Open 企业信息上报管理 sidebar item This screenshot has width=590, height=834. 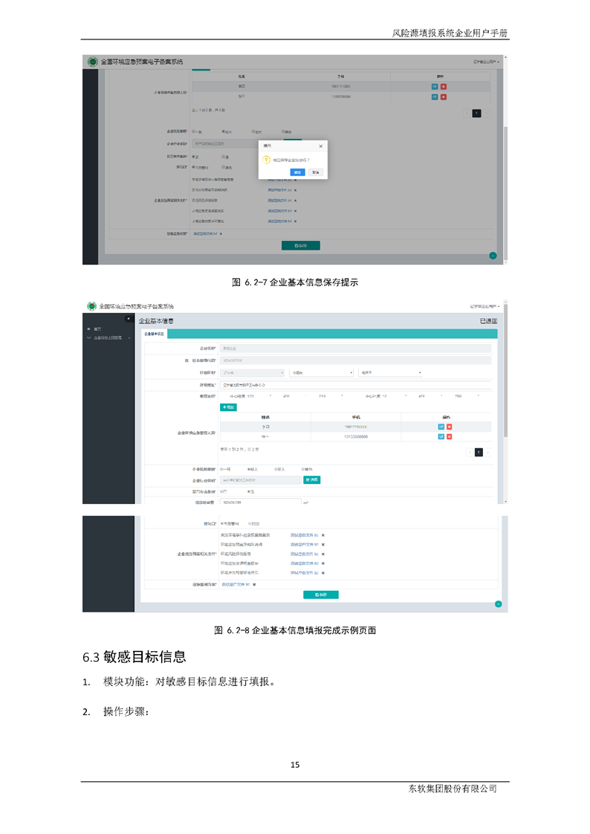coord(107,337)
